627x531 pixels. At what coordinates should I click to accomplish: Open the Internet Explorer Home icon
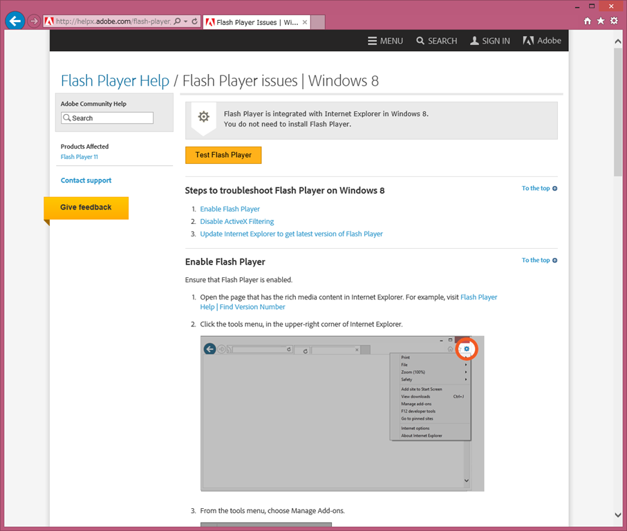tap(587, 21)
